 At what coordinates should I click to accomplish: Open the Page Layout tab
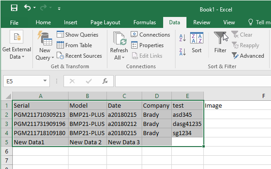(105, 22)
